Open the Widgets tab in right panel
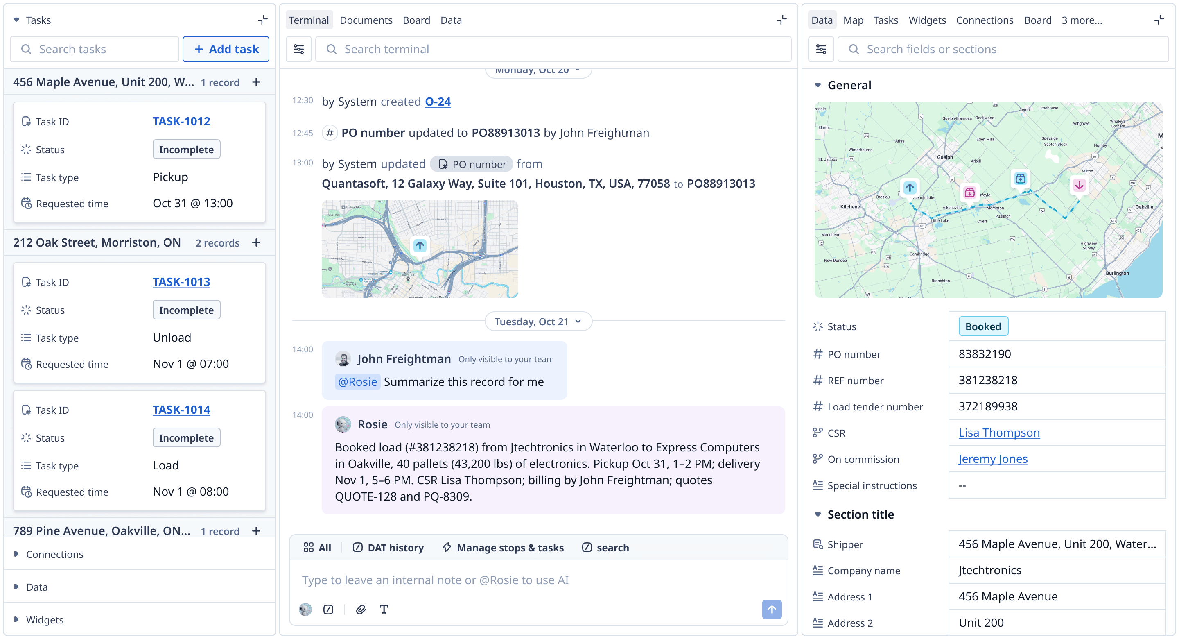The width and height of the screenshot is (1179, 639). [x=927, y=20]
